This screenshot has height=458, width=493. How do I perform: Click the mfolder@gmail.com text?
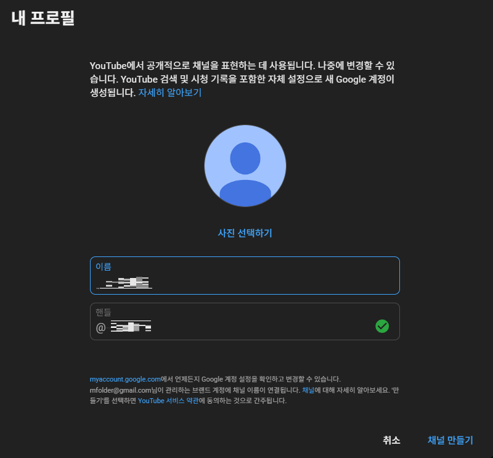120,390
